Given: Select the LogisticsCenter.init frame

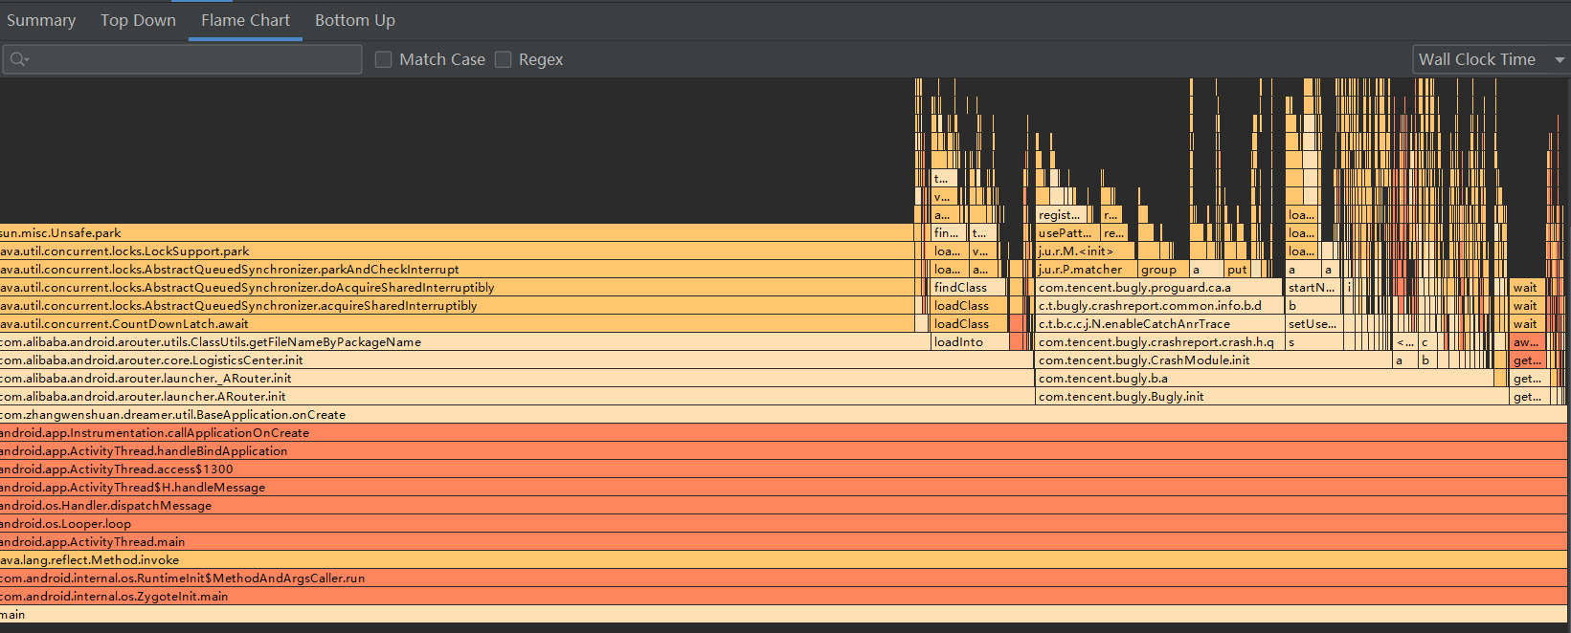Looking at the screenshot, I should [x=516, y=360].
